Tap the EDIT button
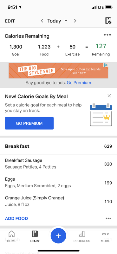This screenshot has height=254, width=117. pos(10,21)
